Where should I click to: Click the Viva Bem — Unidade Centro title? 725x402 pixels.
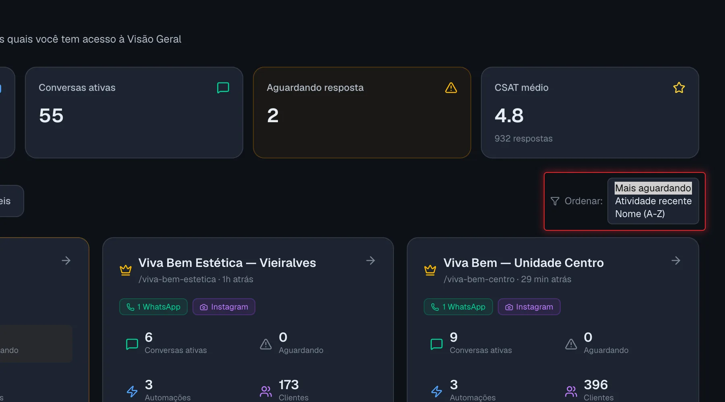(x=524, y=263)
